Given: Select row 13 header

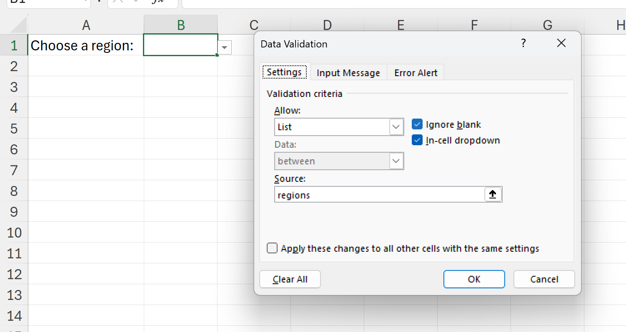Looking at the screenshot, I should coord(14,295).
